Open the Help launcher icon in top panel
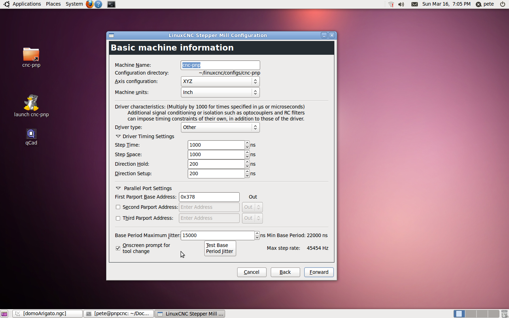 click(x=99, y=4)
